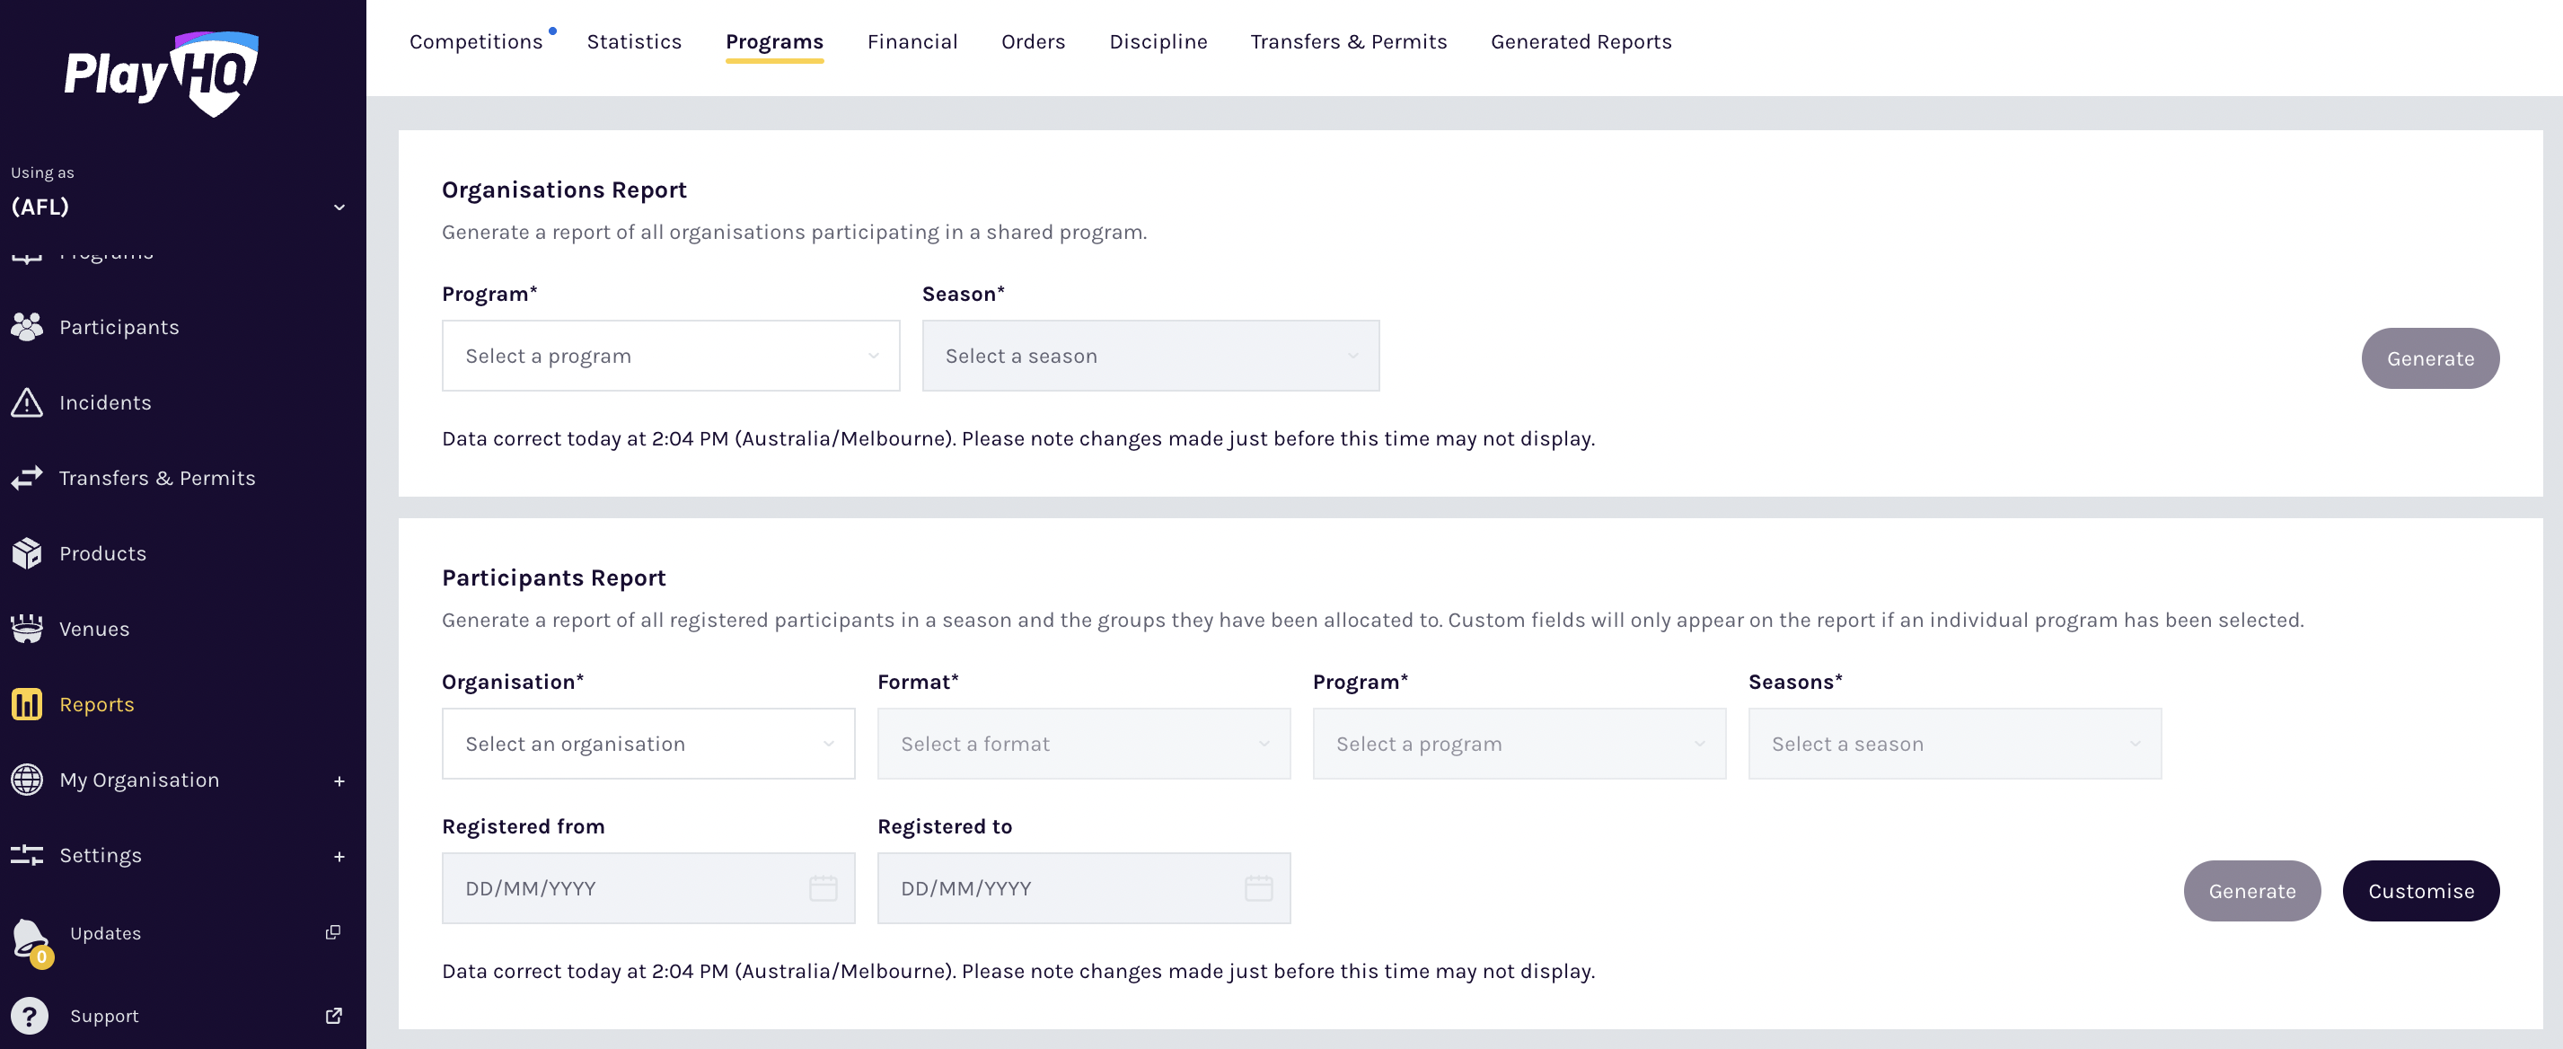Open the Updates bell icon
The width and height of the screenshot is (2563, 1049).
pyautogui.click(x=30, y=937)
